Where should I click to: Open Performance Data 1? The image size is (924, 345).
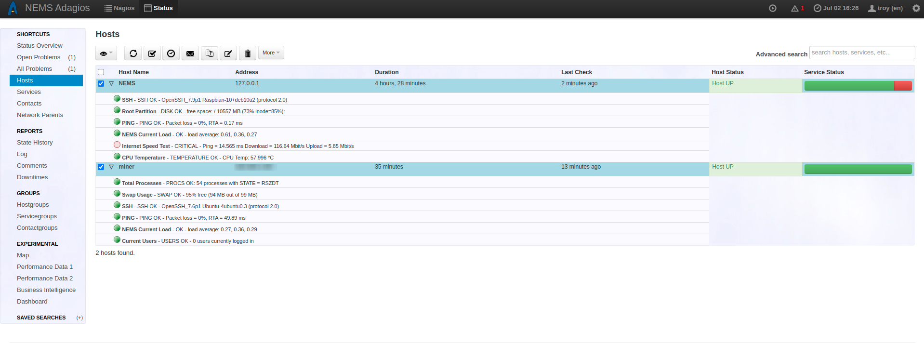(45, 267)
